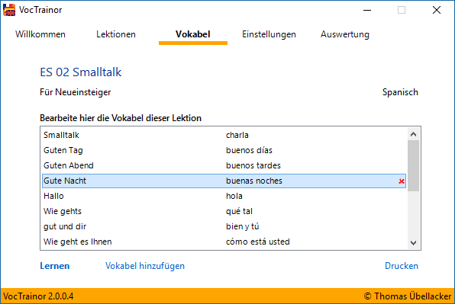455x304 pixels.
Task: Switch to the Willkommen tab
Action: 40,34
